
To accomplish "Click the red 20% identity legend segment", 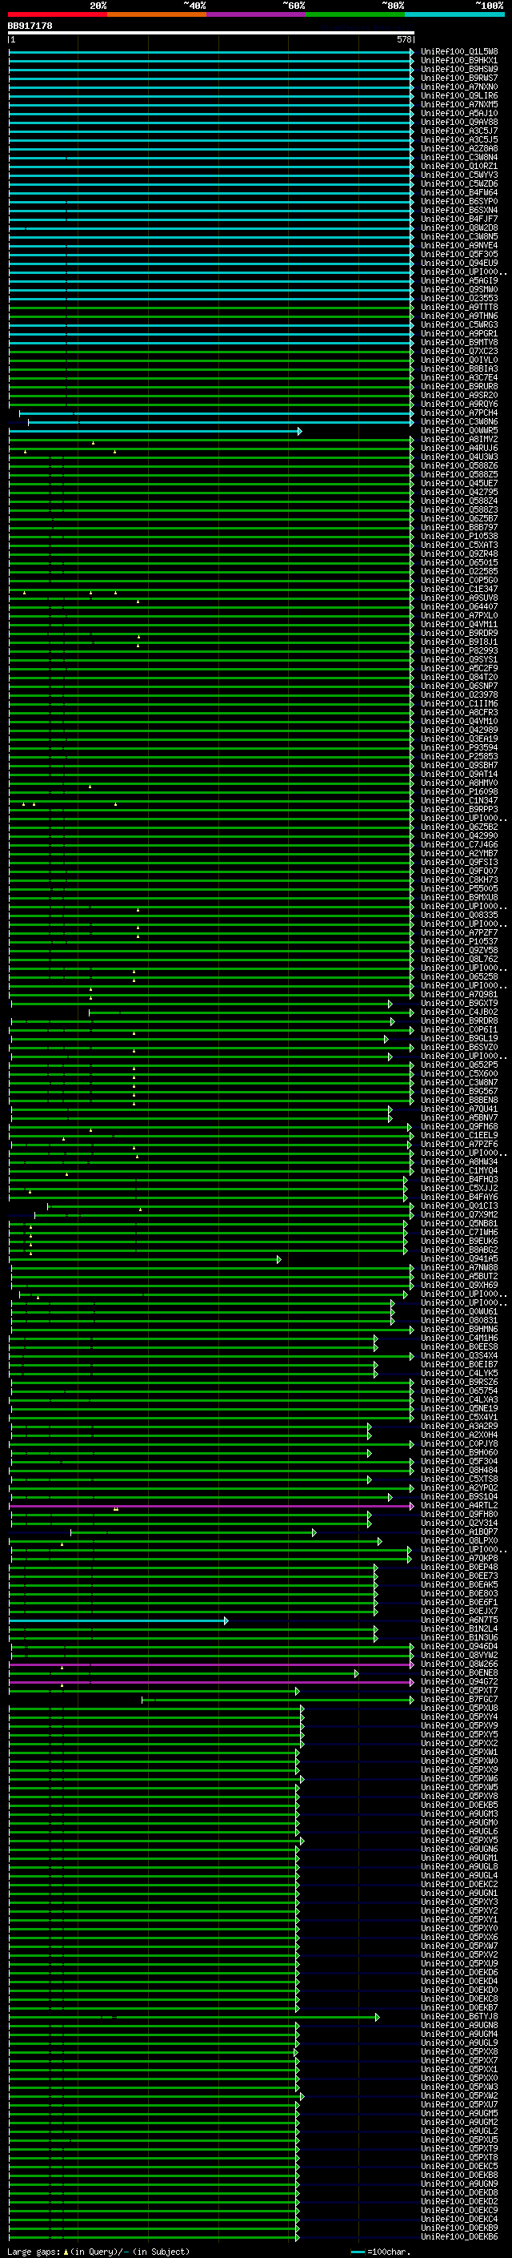I will 58,14.
